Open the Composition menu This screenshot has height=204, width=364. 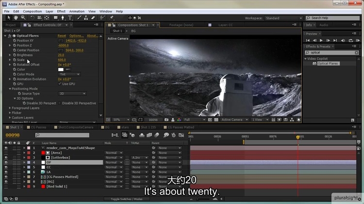tap(32, 11)
